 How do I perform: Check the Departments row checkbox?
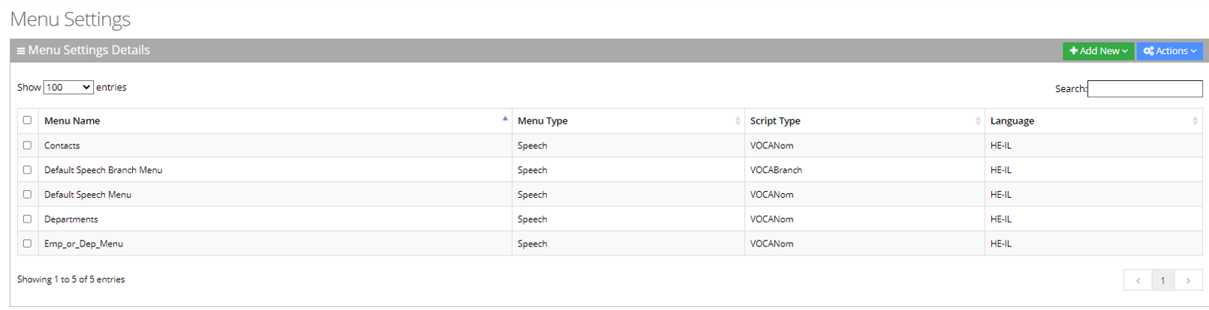pyautogui.click(x=28, y=219)
